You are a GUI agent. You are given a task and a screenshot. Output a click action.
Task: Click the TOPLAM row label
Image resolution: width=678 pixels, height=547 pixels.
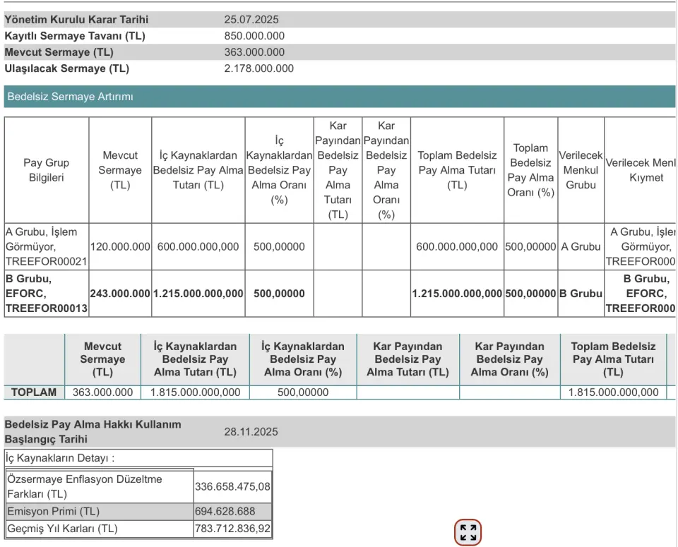[x=33, y=392]
